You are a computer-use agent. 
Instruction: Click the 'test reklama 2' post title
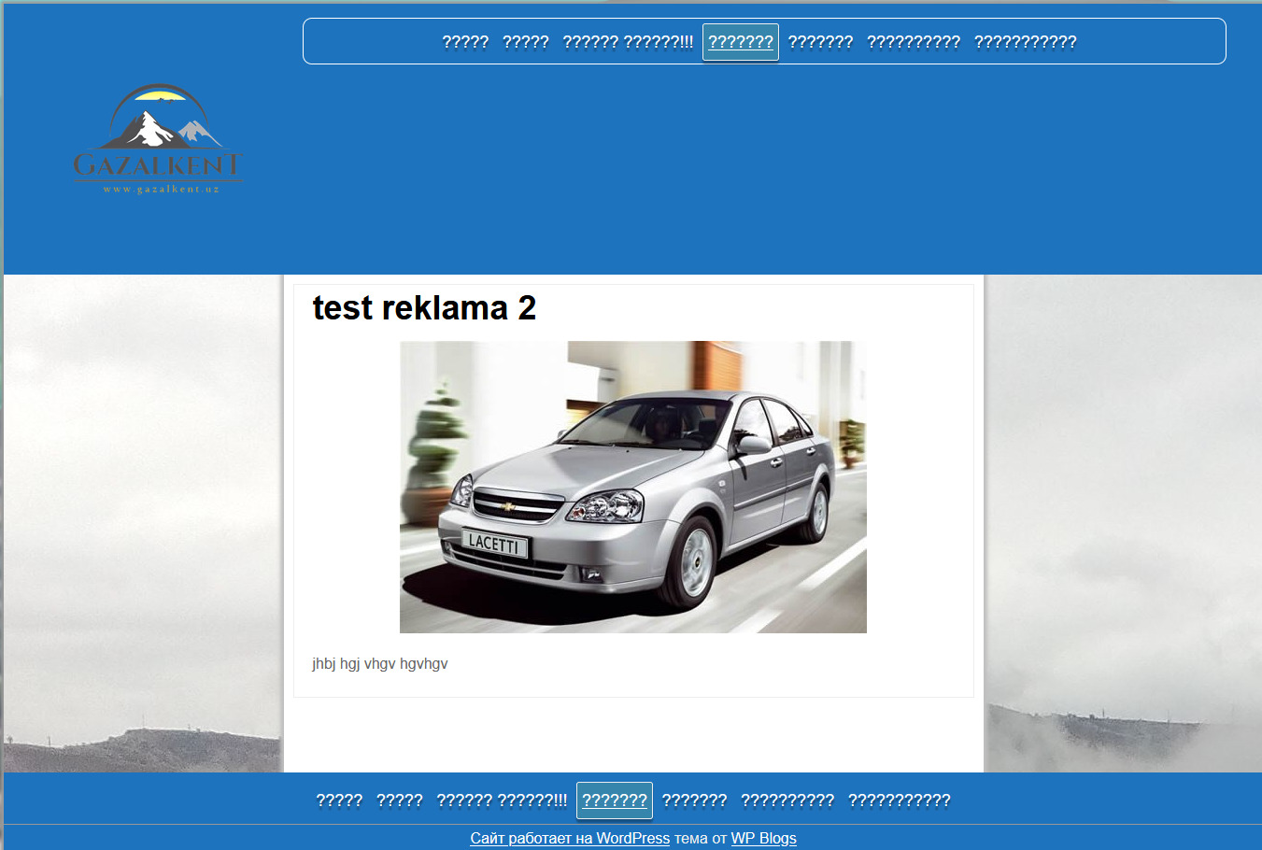424,308
